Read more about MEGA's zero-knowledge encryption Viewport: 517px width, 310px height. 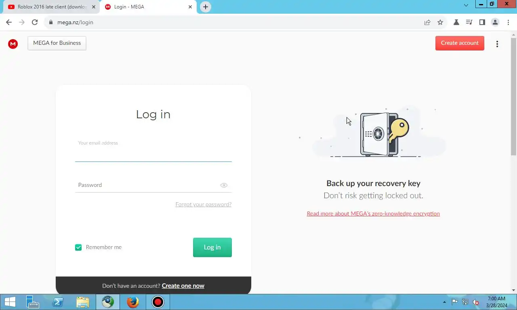(373, 214)
